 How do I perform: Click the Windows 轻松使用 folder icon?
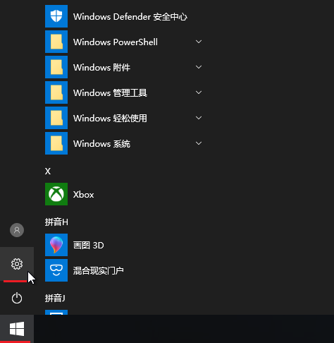56,118
